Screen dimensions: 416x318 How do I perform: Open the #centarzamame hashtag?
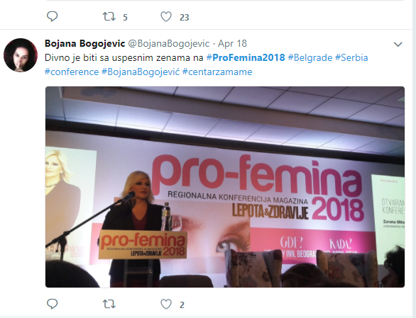tap(217, 72)
